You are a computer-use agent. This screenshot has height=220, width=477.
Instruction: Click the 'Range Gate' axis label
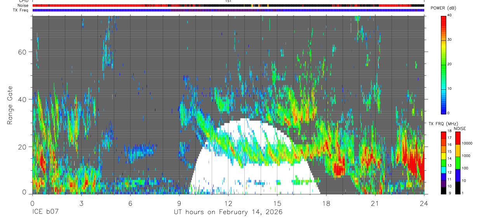(10, 105)
